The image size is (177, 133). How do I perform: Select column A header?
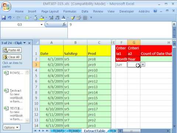(x=52, y=42)
